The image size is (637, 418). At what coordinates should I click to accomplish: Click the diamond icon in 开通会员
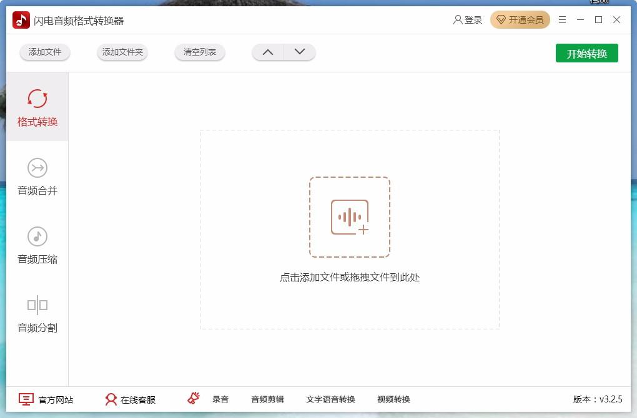pos(501,20)
